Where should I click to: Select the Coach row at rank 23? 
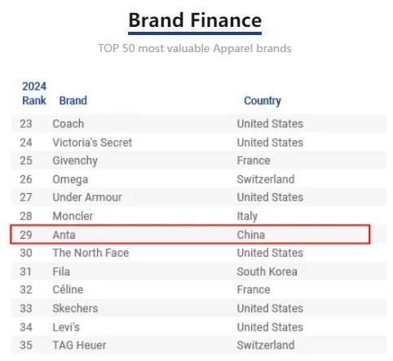199,124
